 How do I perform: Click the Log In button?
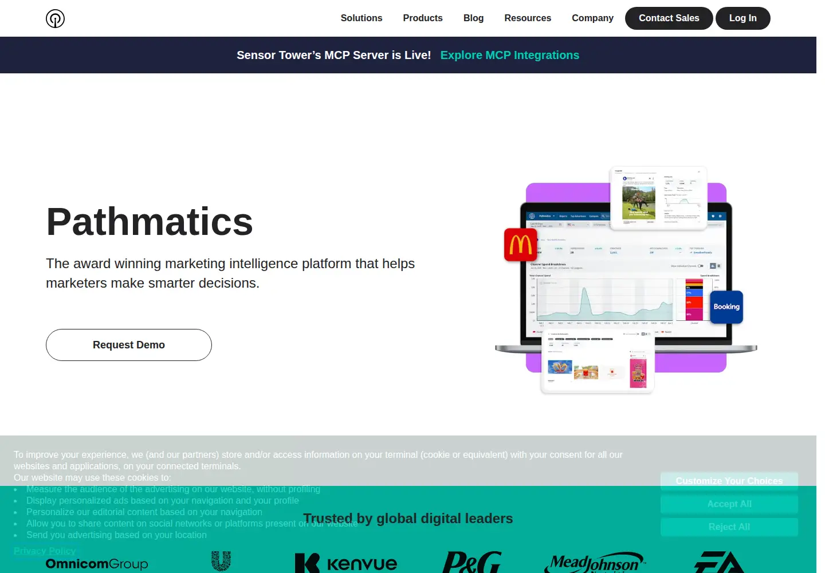743,18
